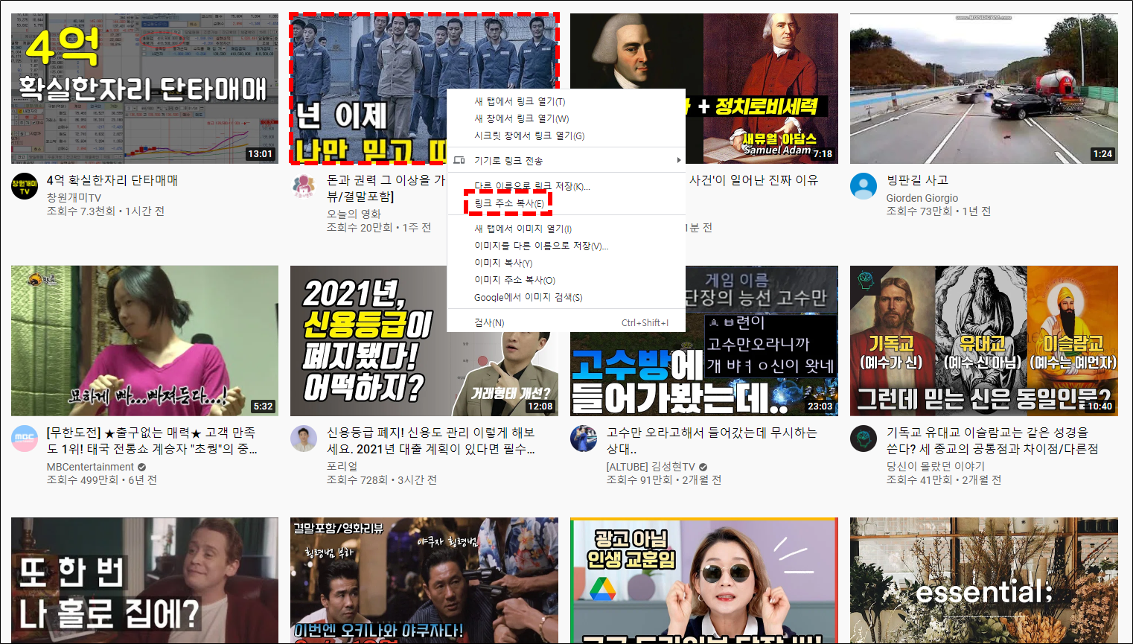The height and width of the screenshot is (644, 1133).
Task: Click 조회수 73만회 • 1년 전 text
Action: coord(938,211)
